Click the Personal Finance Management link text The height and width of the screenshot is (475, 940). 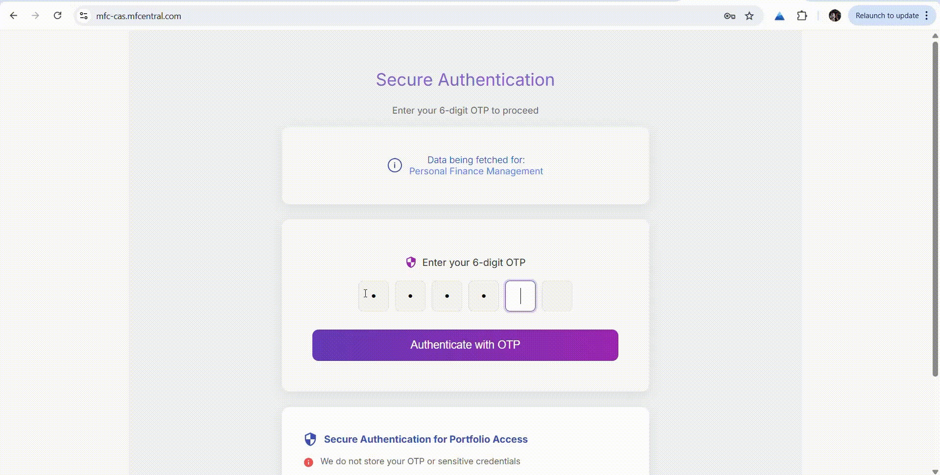pos(476,171)
